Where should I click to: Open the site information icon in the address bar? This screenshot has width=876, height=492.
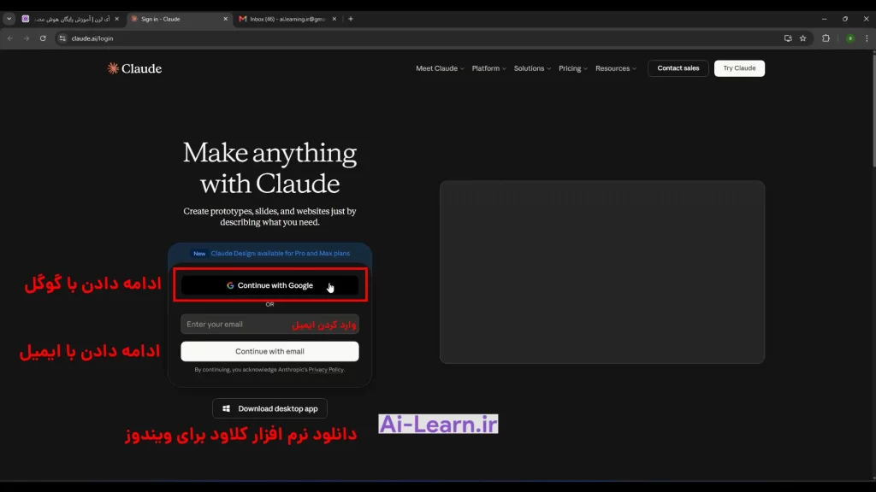point(62,38)
